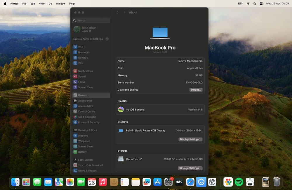
Task: Open Wi-Fi status in menu bar
Action: pyautogui.click(x=248, y=4)
